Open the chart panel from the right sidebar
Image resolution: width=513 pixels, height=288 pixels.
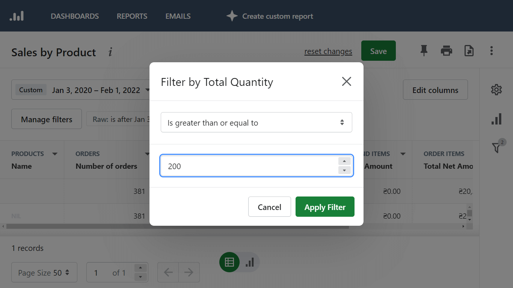pos(496,119)
